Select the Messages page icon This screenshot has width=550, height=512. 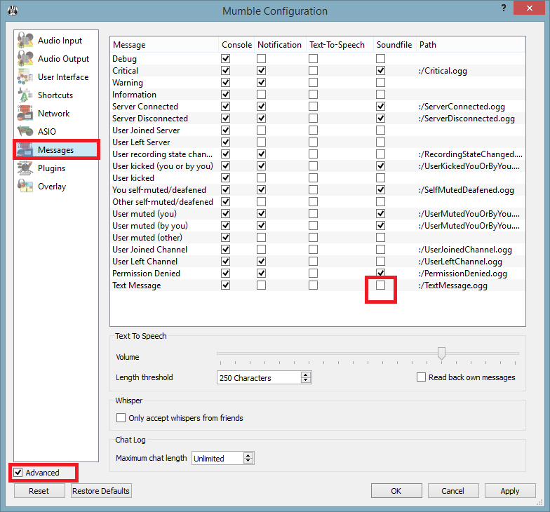pyautogui.click(x=25, y=149)
